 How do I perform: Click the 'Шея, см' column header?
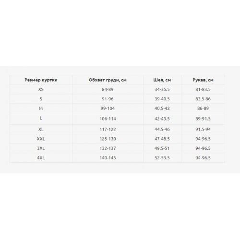162,80
